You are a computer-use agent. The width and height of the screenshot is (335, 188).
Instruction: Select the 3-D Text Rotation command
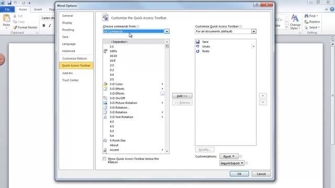tap(134, 117)
